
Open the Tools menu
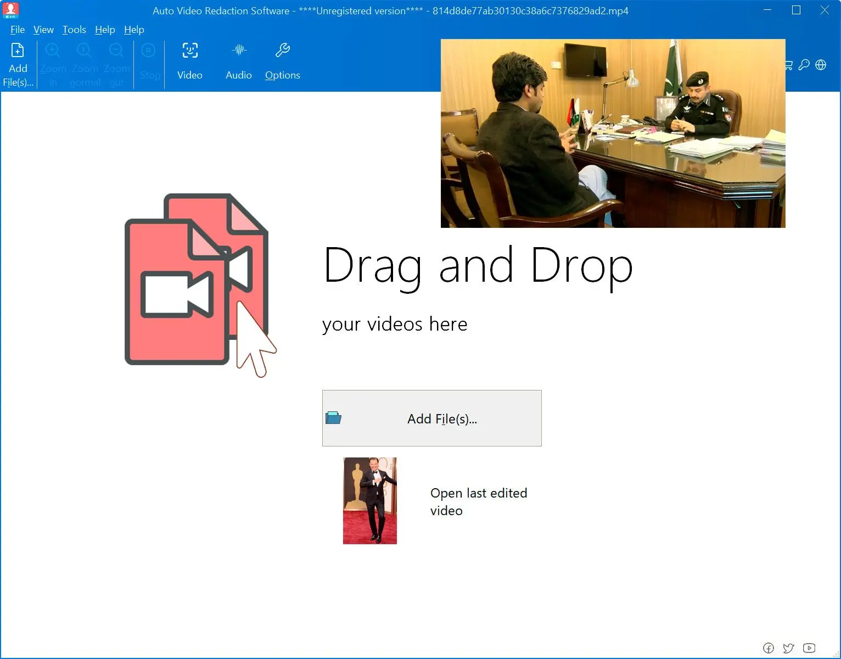[74, 30]
